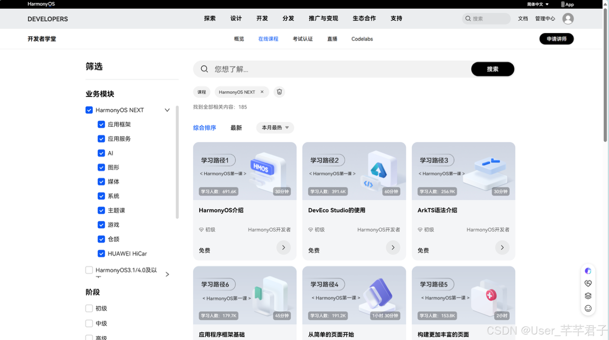Uncheck the AI filter checkbox
The height and width of the screenshot is (340, 609).
click(101, 153)
